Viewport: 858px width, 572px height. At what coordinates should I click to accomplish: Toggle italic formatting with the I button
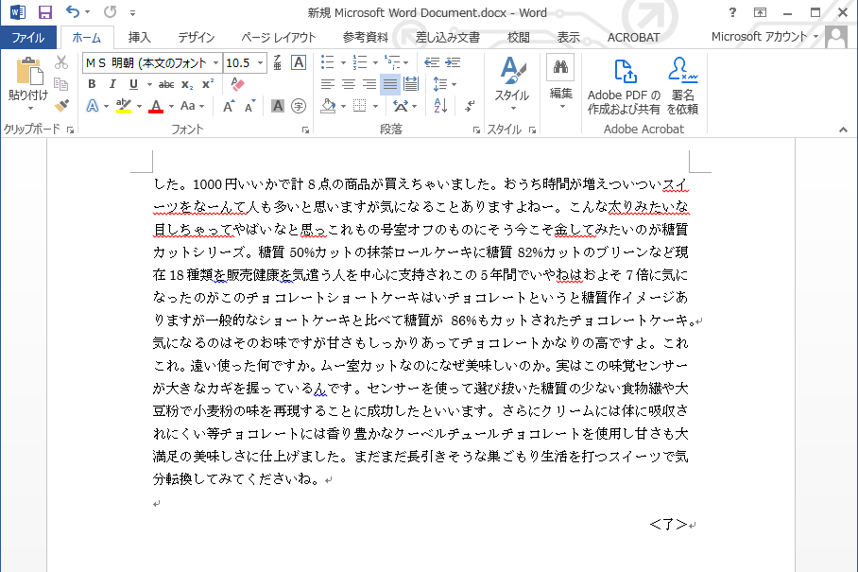(x=113, y=83)
